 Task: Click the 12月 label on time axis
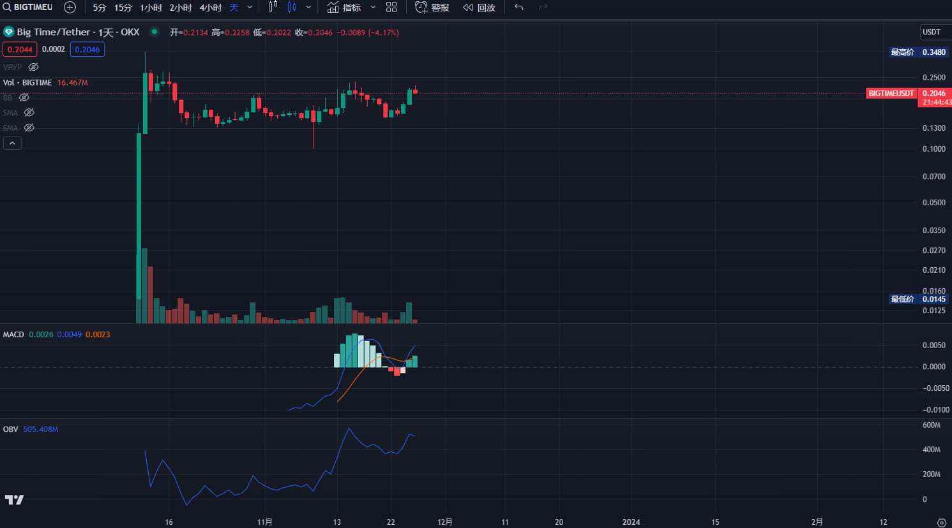tap(445, 522)
